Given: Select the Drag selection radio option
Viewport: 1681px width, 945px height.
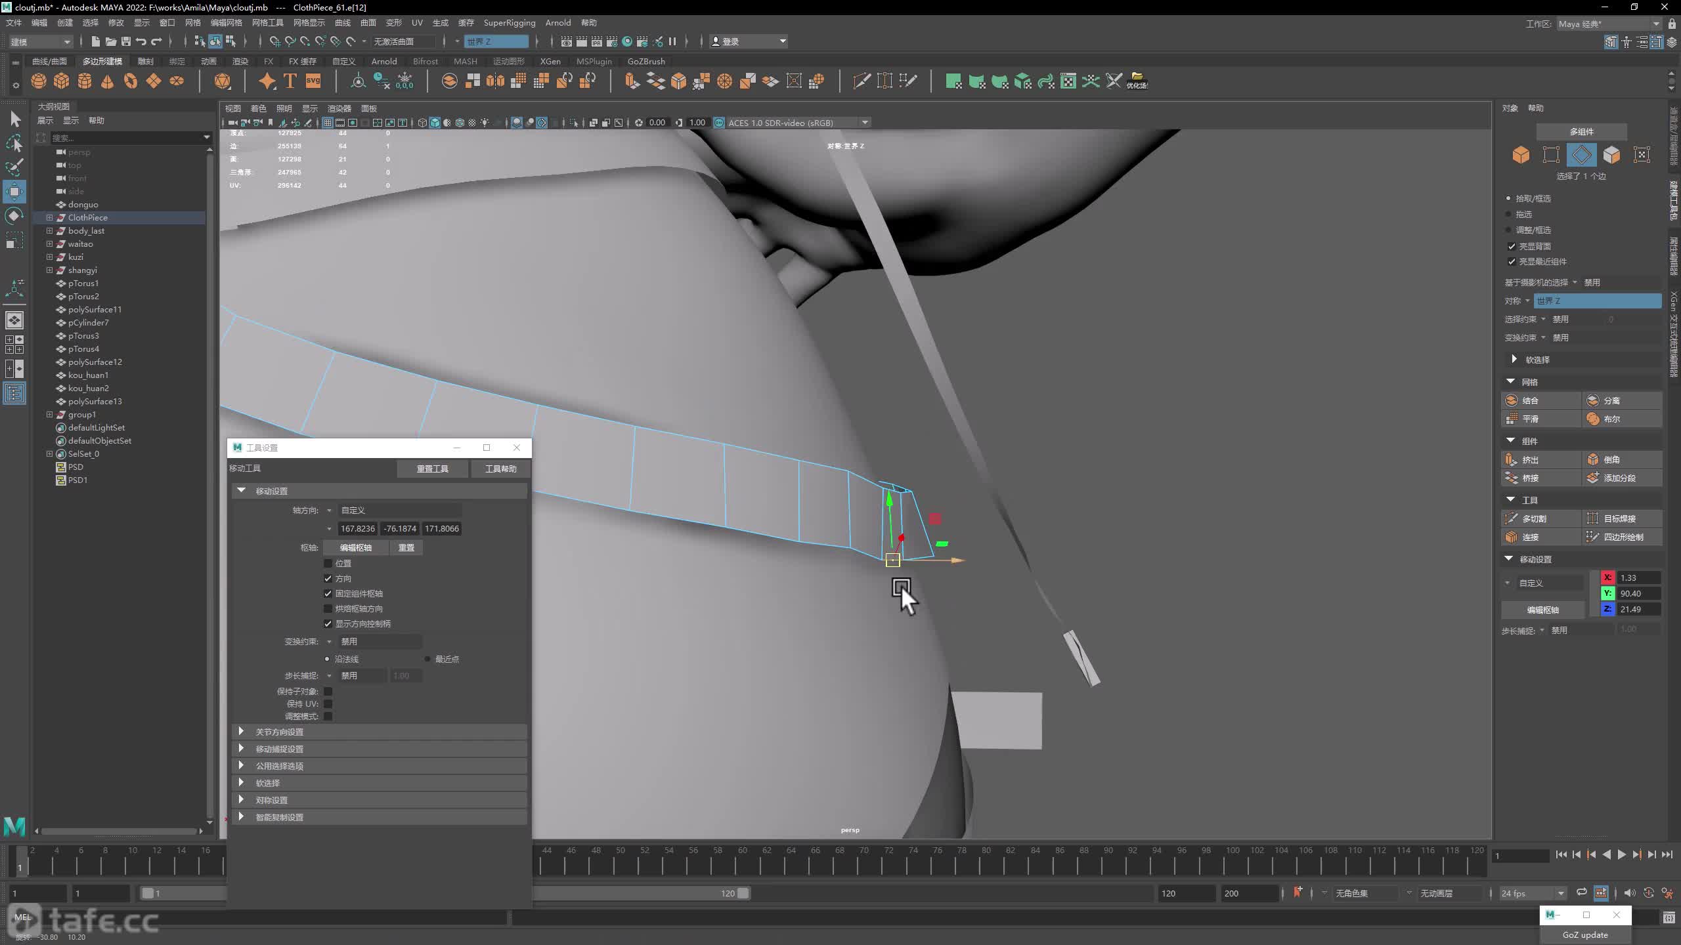Looking at the screenshot, I should click(1508, 214).
